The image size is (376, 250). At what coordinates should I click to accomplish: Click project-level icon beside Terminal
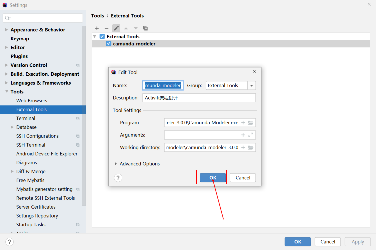[x=78, y=118]
